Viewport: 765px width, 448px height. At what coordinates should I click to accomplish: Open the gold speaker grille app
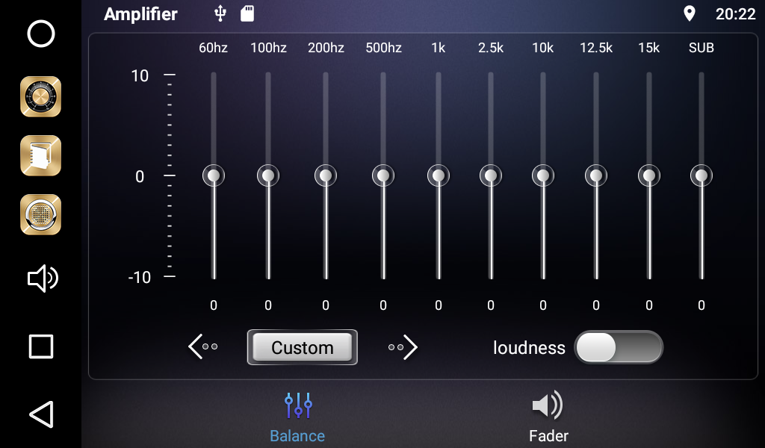coord(40,214)
